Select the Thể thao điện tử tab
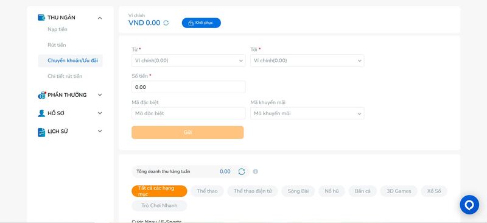Screen dimensions: 487x223 pyautogui.click(x=253, y=191)
